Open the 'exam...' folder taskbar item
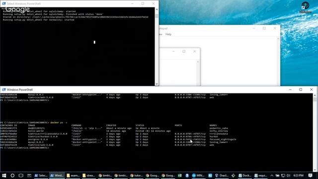Viewport: 318px width, 179px height. 73,176
